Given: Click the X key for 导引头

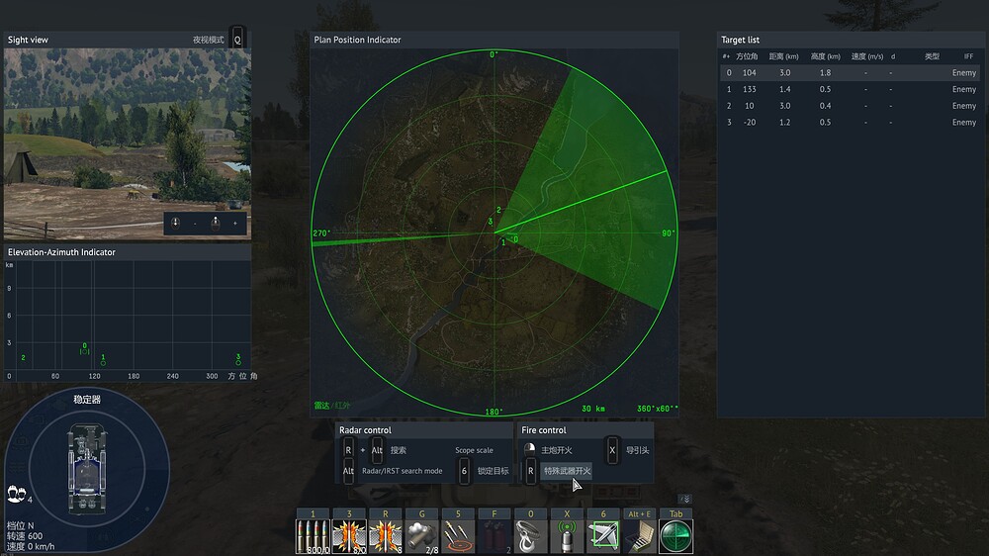Looking at the screenshot, I should [612, 450].
